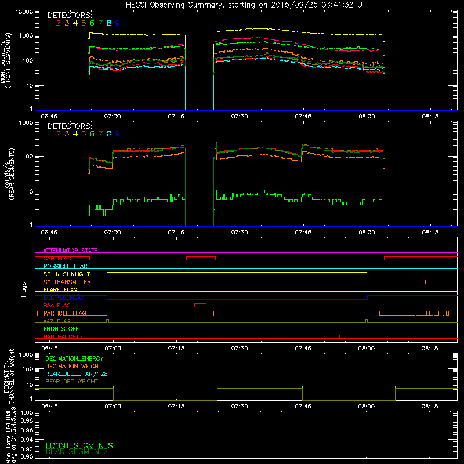Click the Flags y-axis title
Image resolution: width=464 pixels, height=464 pixels.
pos(24,289)
